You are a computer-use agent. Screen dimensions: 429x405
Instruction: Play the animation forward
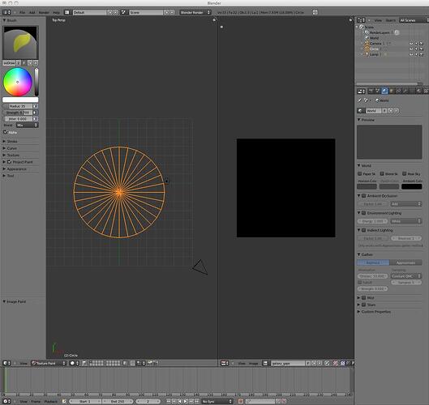(x=186, y=401)
